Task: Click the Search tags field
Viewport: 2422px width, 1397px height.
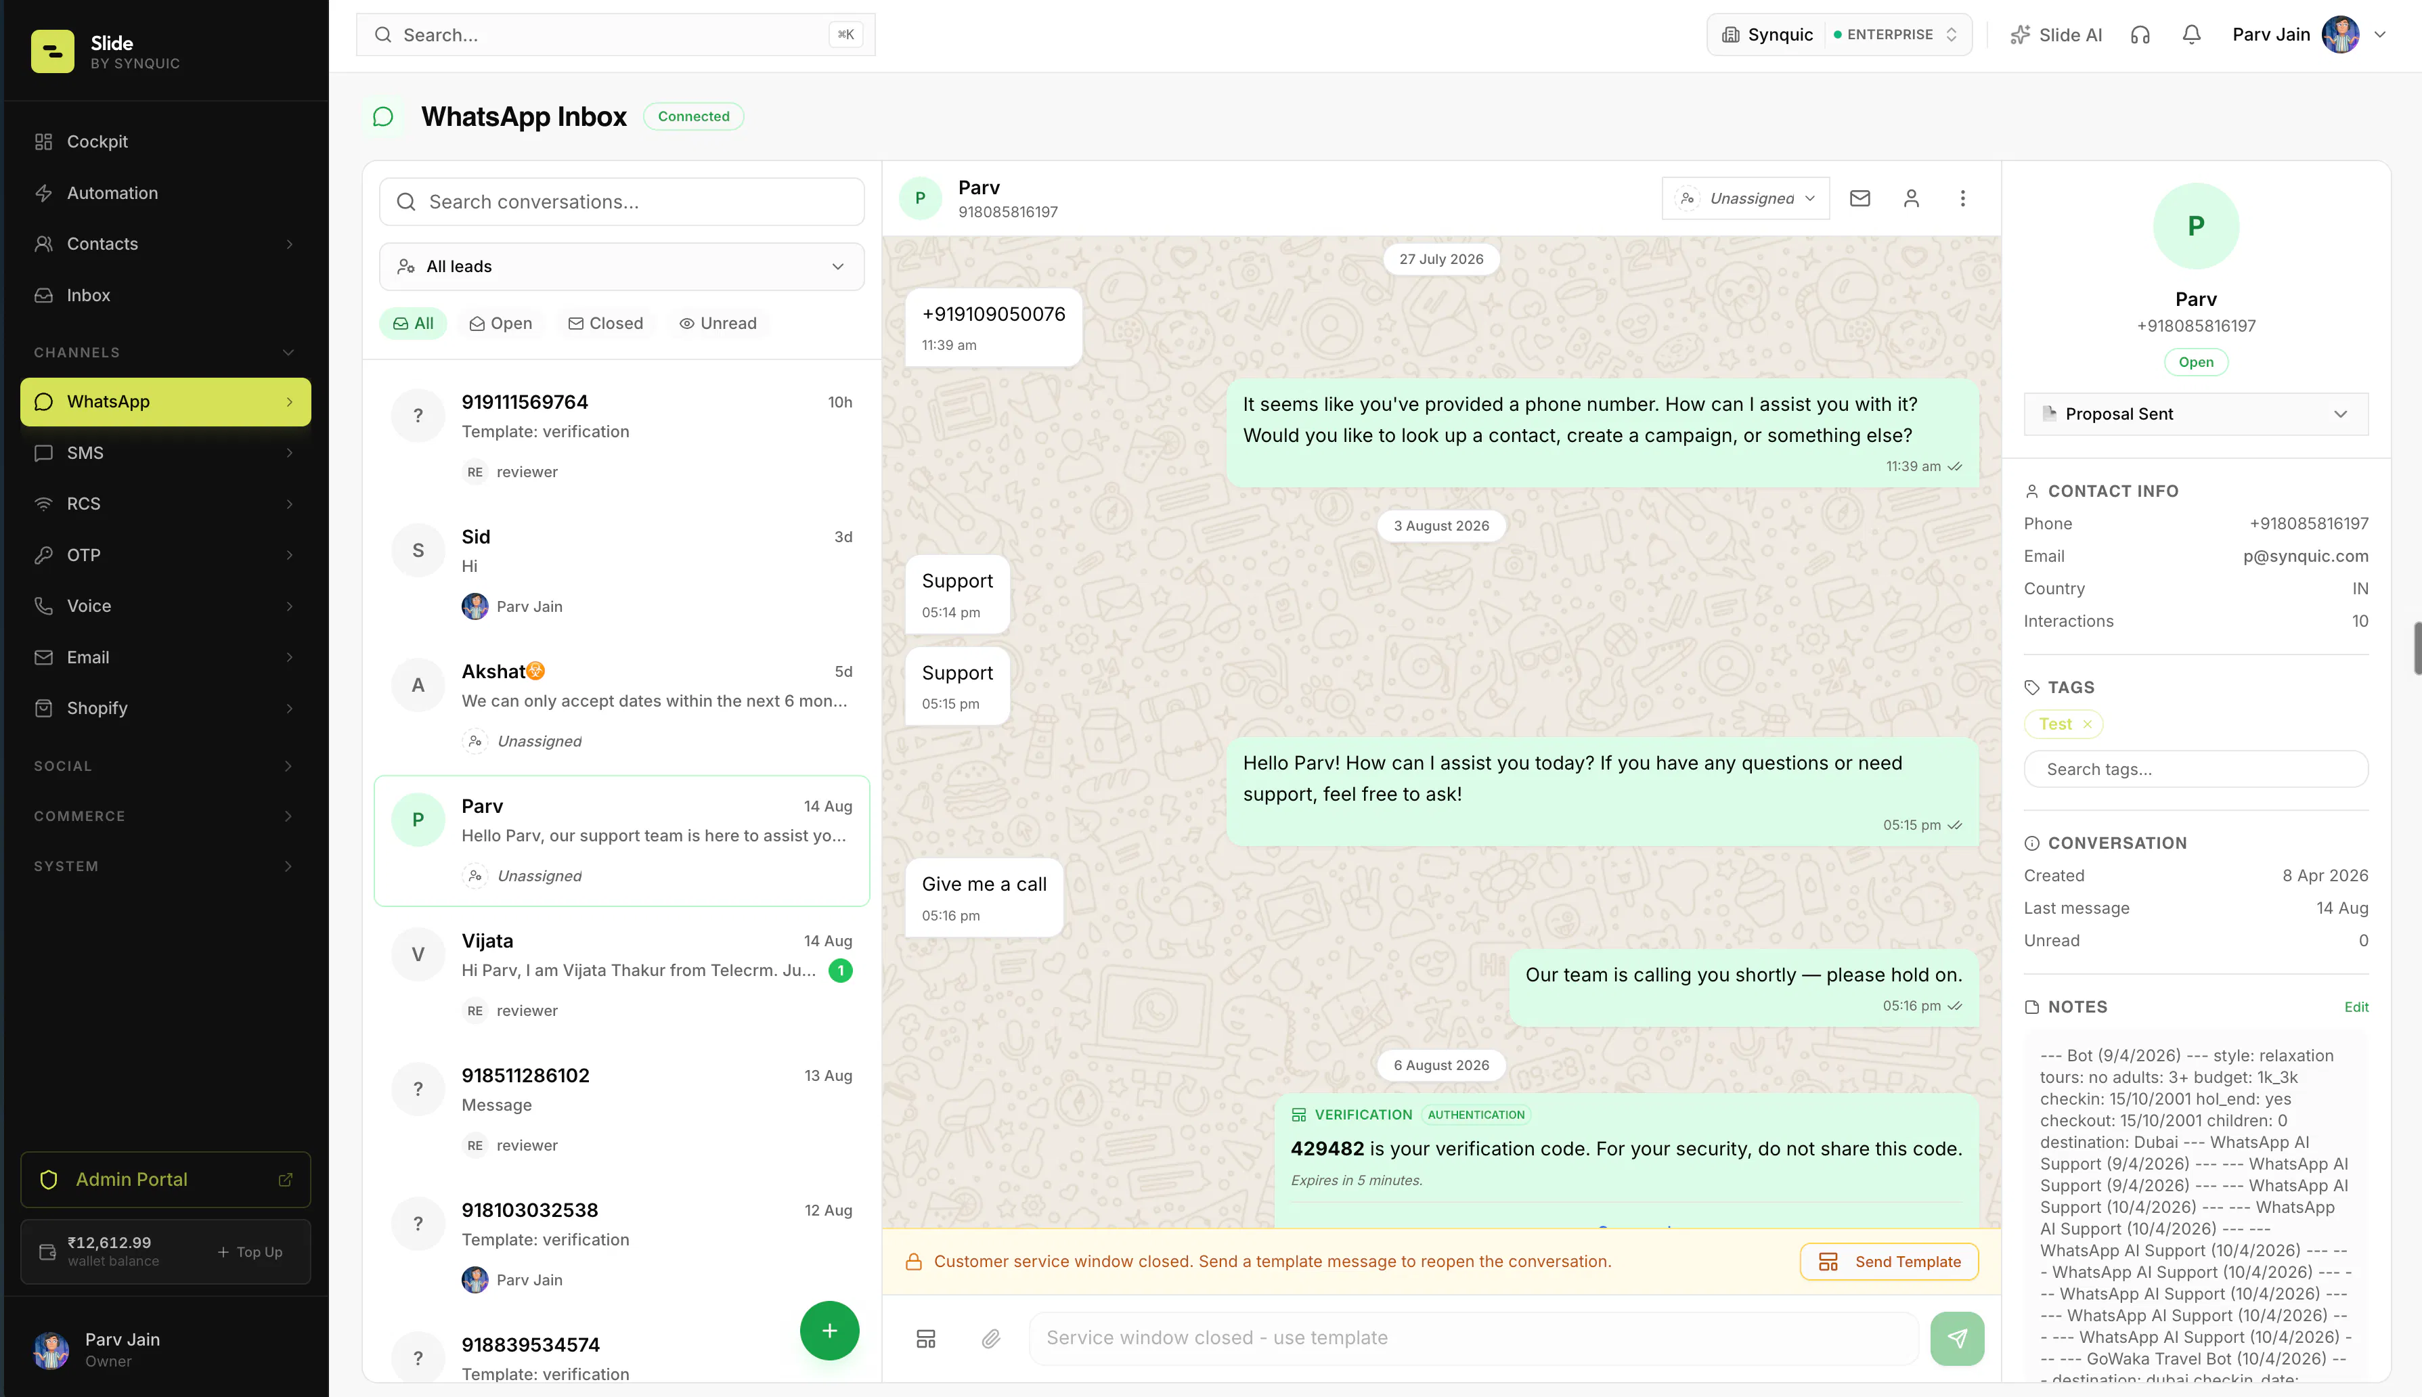Action: (x=2195, y=768)
